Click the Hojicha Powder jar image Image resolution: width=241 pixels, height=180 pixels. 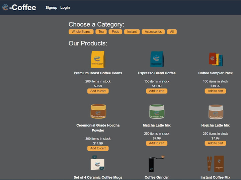click(x=98, y=111)
